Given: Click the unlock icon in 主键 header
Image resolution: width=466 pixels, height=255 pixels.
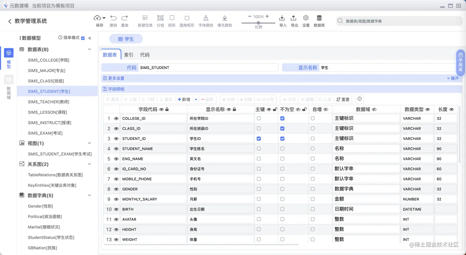Looking at the screenshot, I should pos(275,110).
